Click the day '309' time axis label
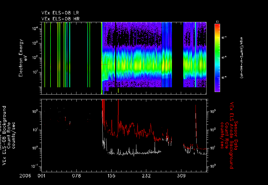The image size is (268, 185). pos(181,176)
